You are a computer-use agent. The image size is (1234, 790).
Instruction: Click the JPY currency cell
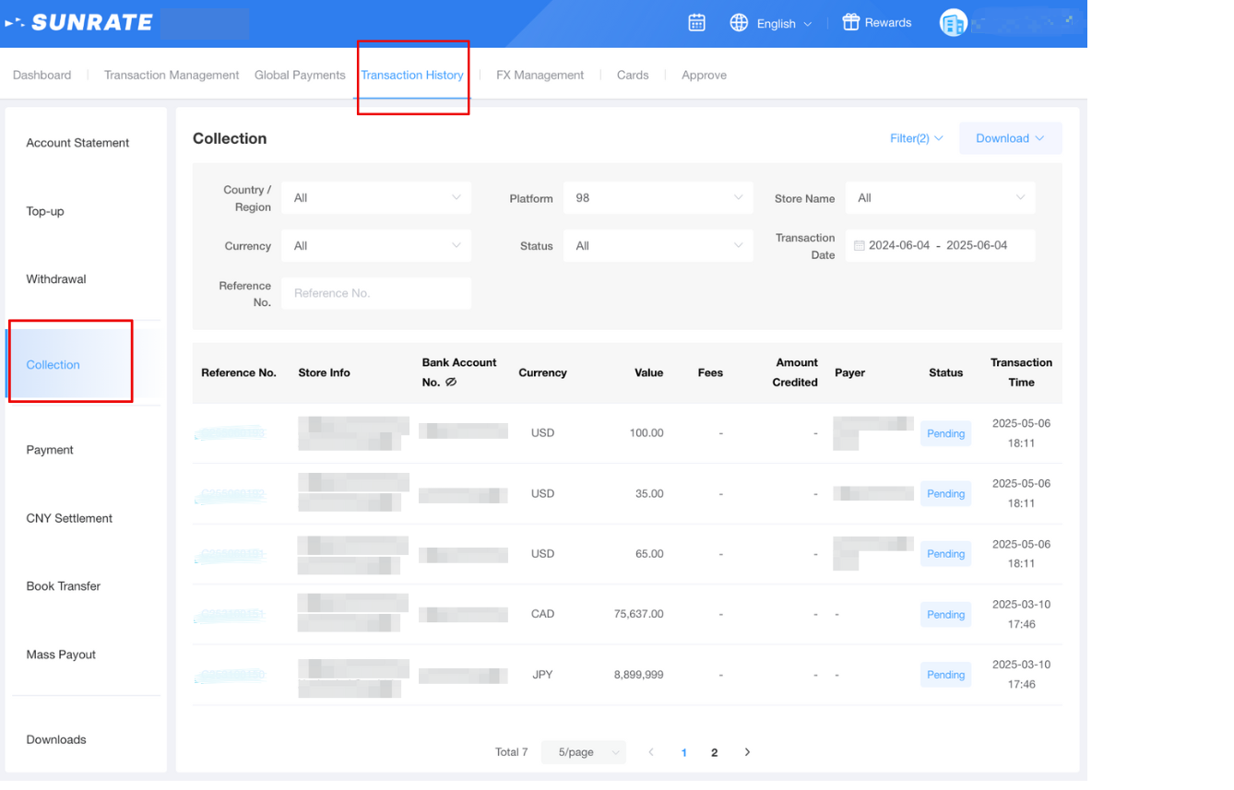click(542, 675)
